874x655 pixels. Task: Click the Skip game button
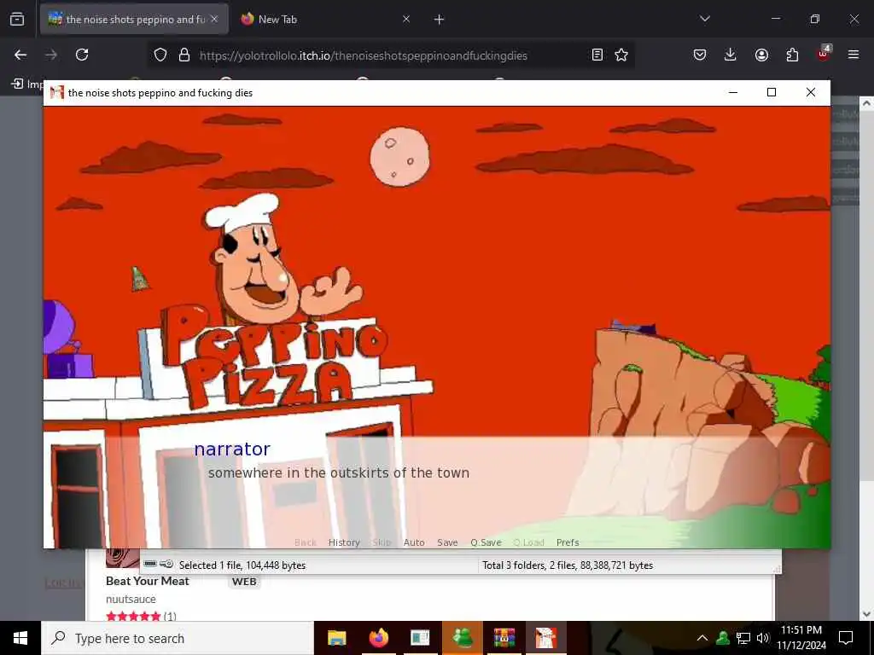click(382, 542)
